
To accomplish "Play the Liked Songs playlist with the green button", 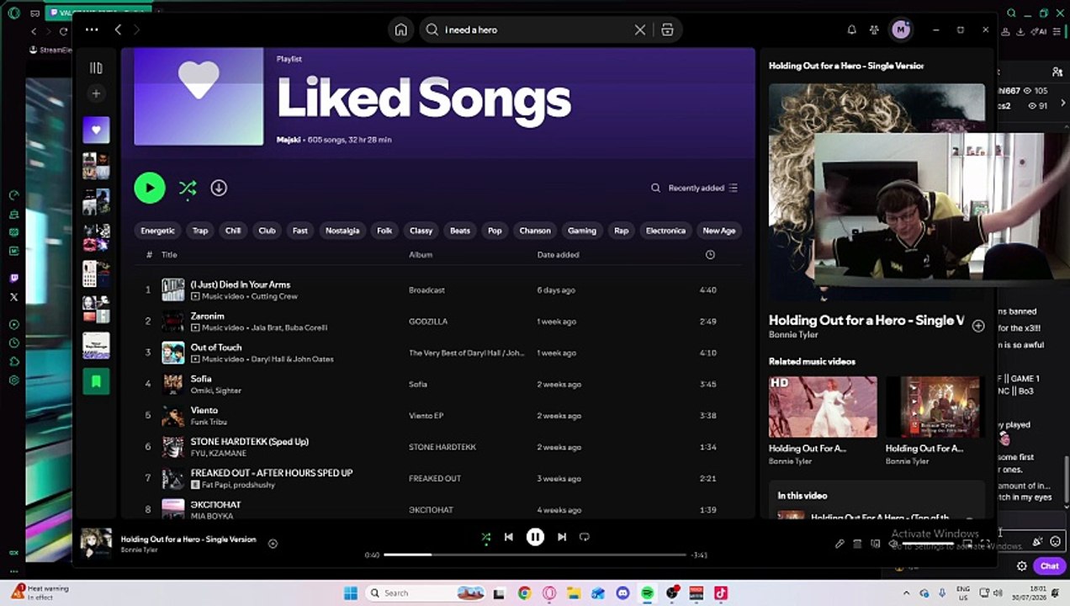I will coord(150,188).
